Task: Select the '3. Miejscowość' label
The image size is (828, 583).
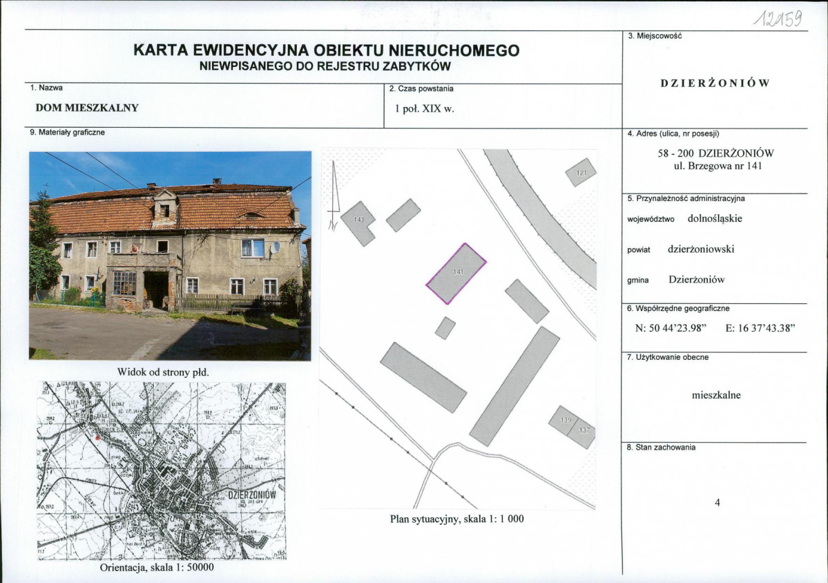Action: click(655, 36)
